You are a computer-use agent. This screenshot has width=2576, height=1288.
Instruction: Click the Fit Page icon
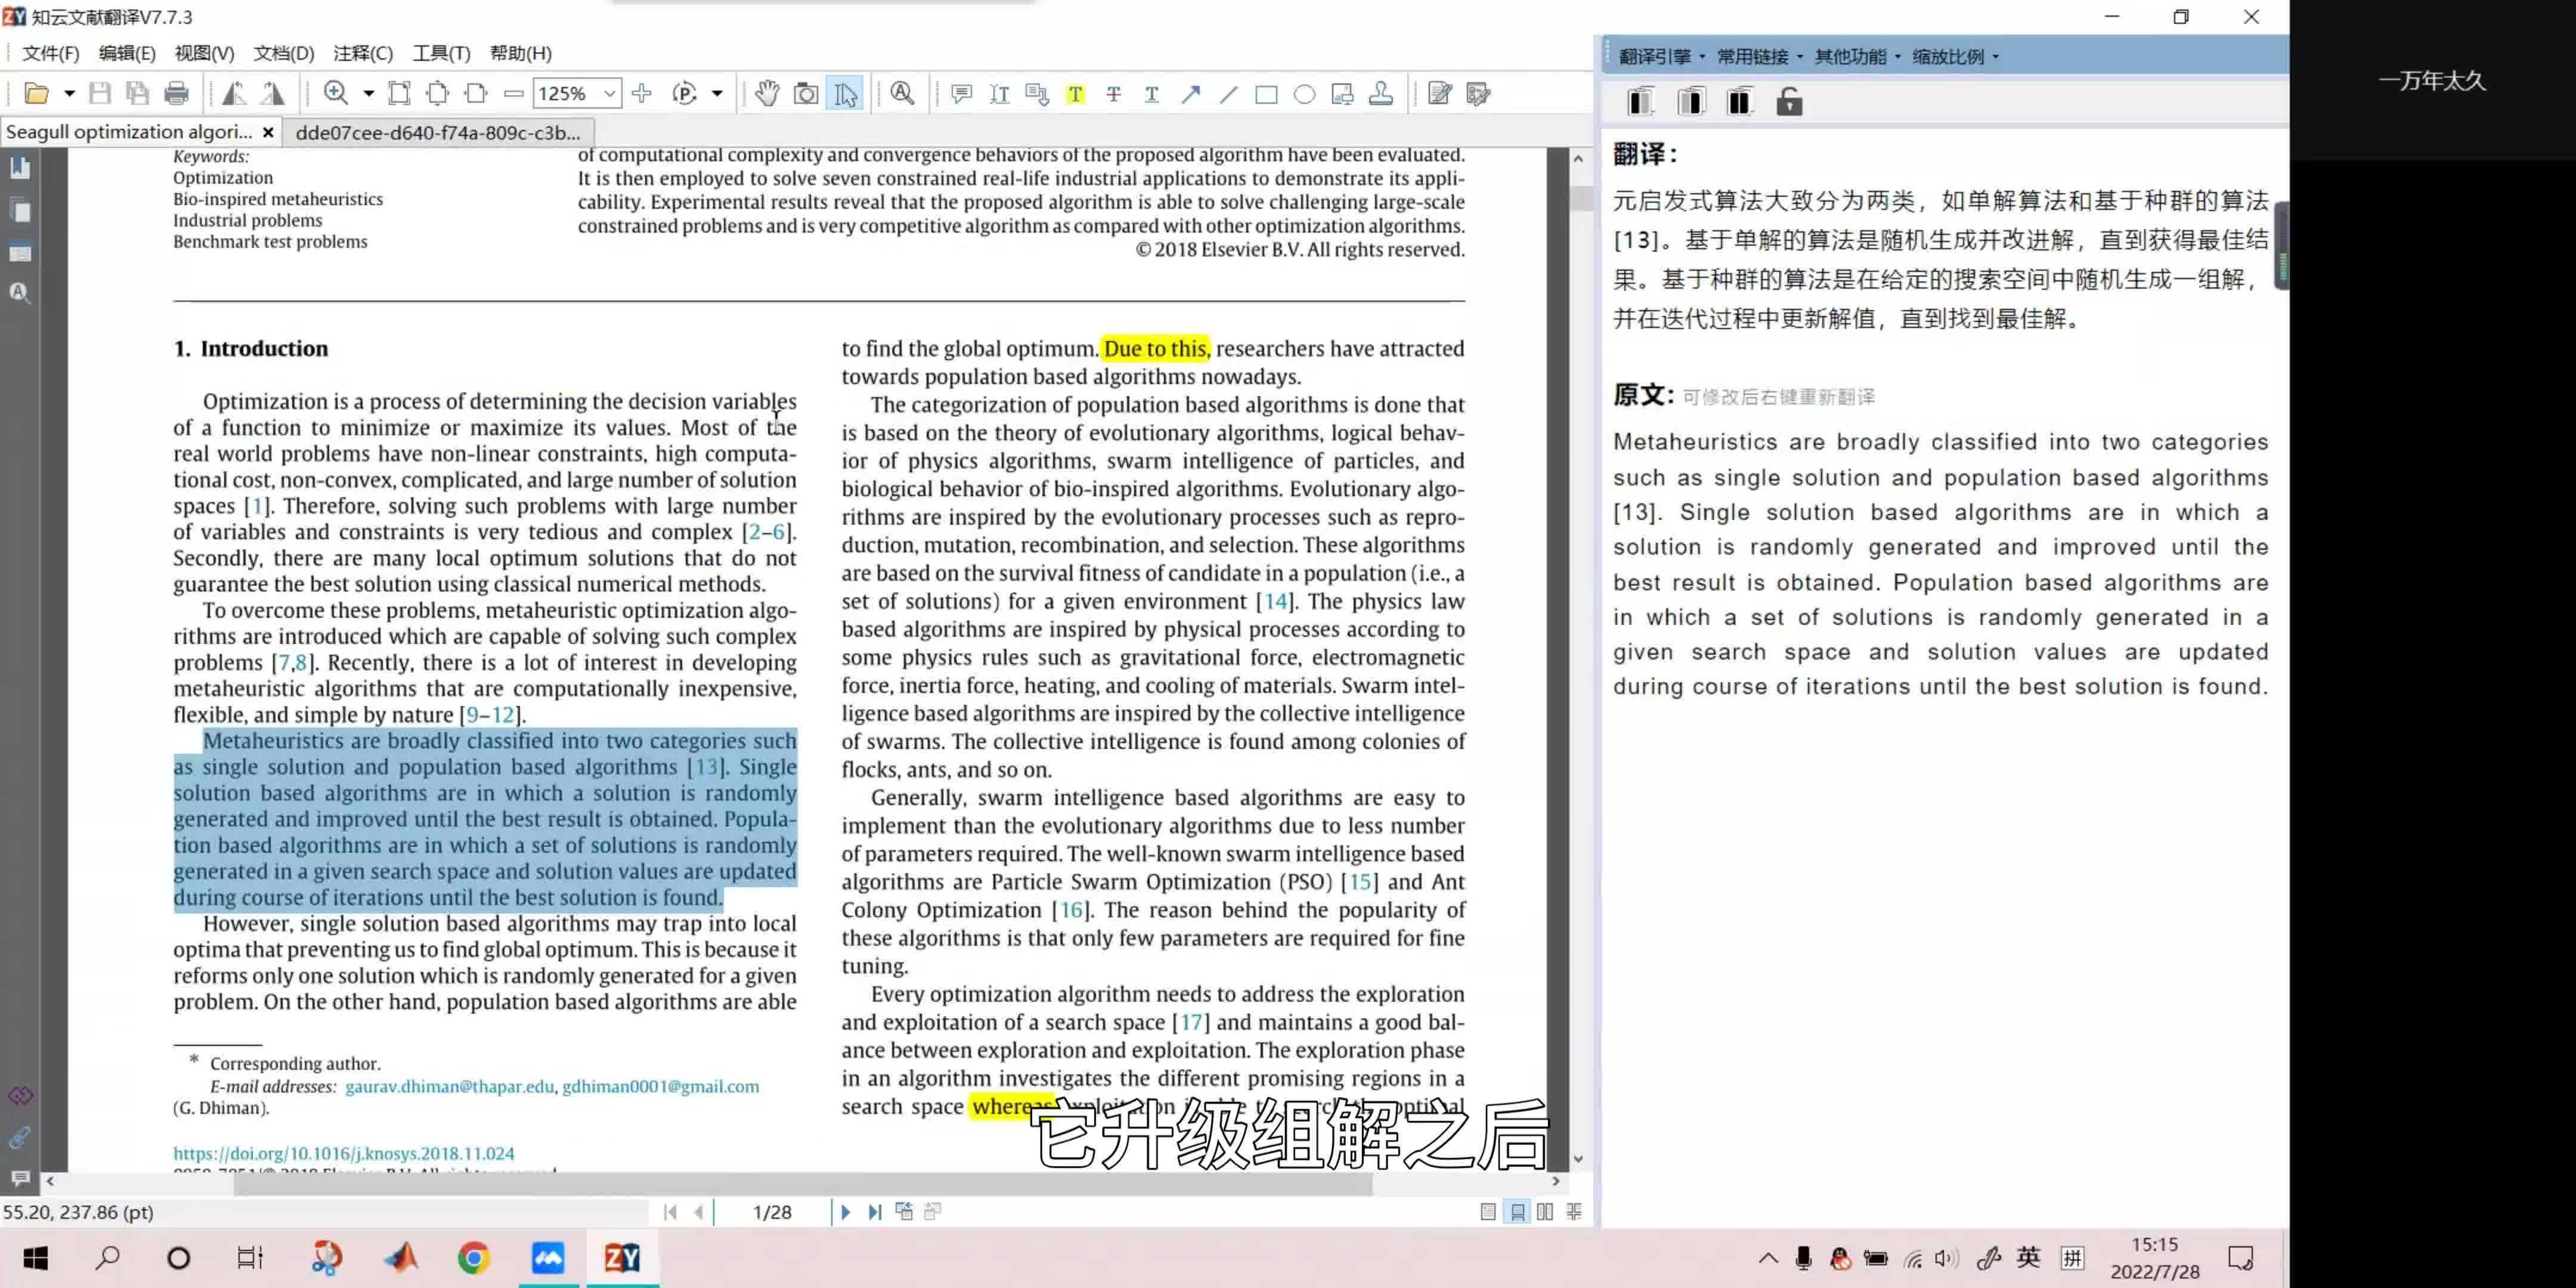pos(437,94)
